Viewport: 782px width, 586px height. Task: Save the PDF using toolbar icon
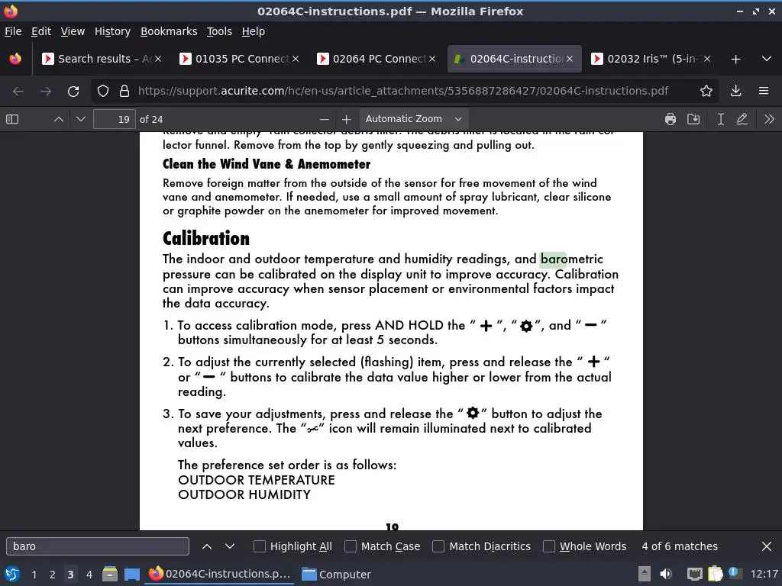coord(693,119)
